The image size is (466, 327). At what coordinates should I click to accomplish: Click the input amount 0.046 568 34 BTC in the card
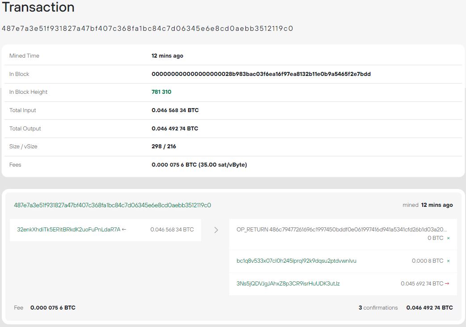(172, 230)
